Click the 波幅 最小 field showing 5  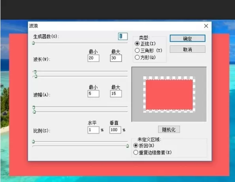93,94
